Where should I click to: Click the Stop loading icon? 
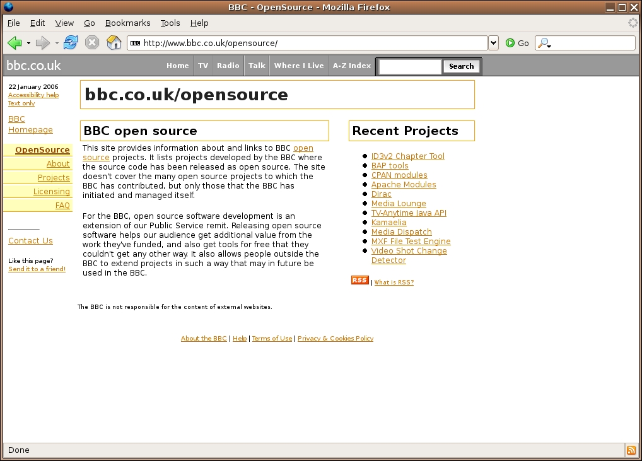tap(92, 43)
